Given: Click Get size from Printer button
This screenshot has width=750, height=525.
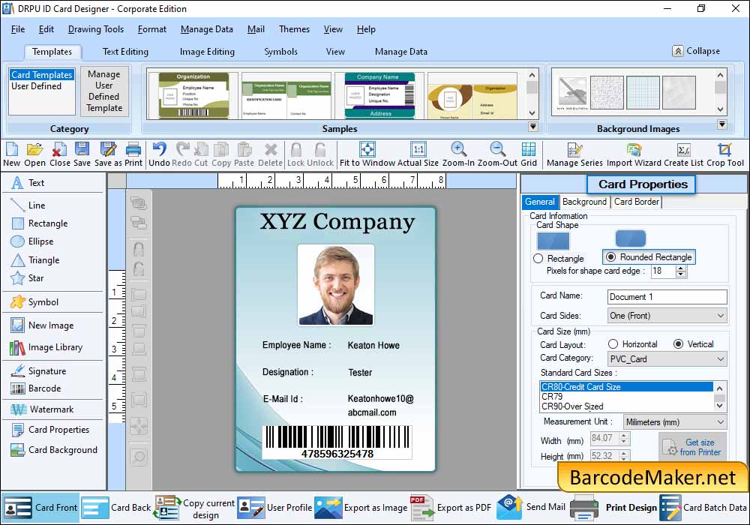Looking at the screenshot, I should pos(692,447).
